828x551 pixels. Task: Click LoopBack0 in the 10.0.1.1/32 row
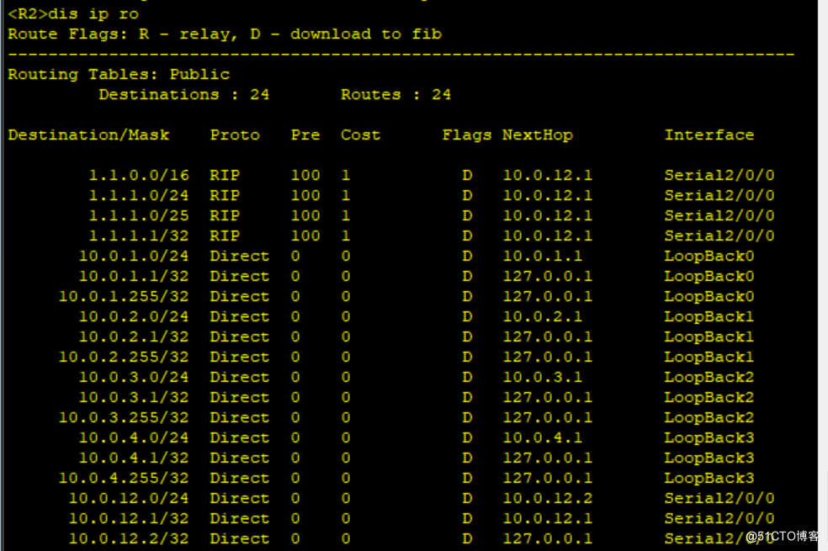(x=709, y=276)
